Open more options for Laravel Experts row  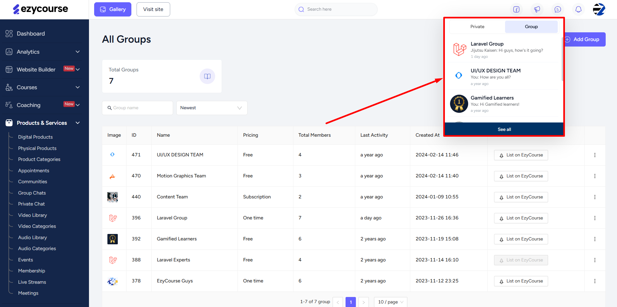(x=595, y=260)
